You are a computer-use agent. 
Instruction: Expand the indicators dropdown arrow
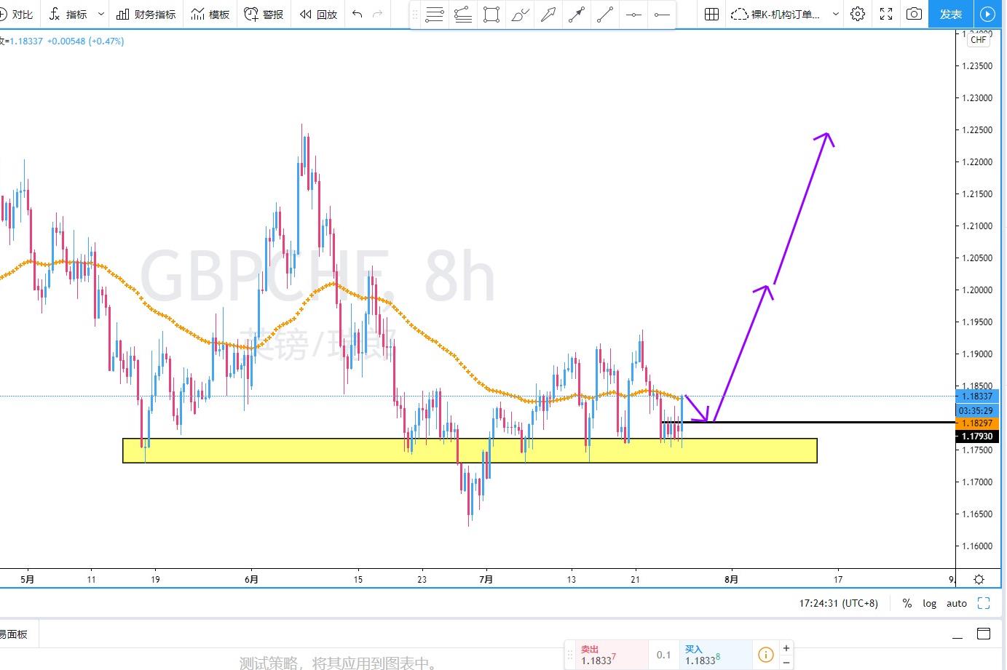click(x=101, y=14)
